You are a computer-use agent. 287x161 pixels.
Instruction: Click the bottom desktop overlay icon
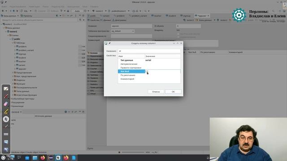(x=6, y=149)
